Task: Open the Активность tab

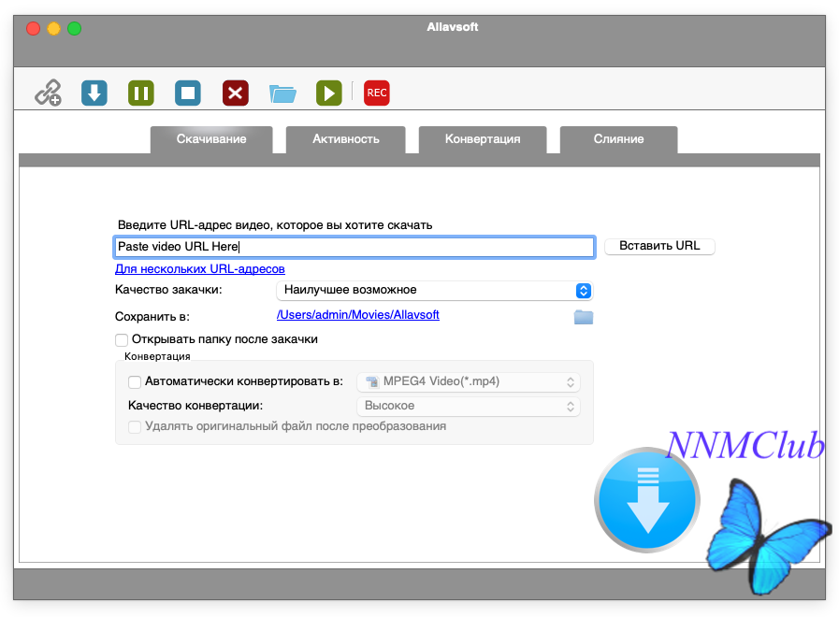Action: pos(346,139)
